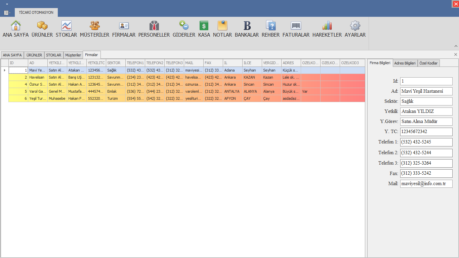Click the ANTALYA city cell
The width and height of the screenshot is (459, 258).
pos(233,91)
